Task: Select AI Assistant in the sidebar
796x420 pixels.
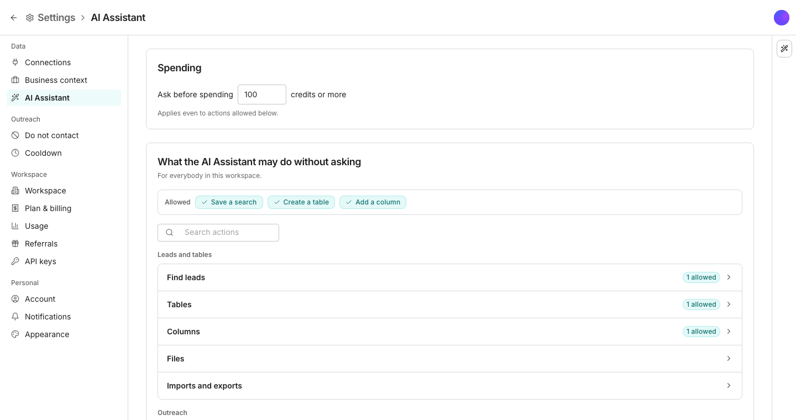Action: (64, 98)
